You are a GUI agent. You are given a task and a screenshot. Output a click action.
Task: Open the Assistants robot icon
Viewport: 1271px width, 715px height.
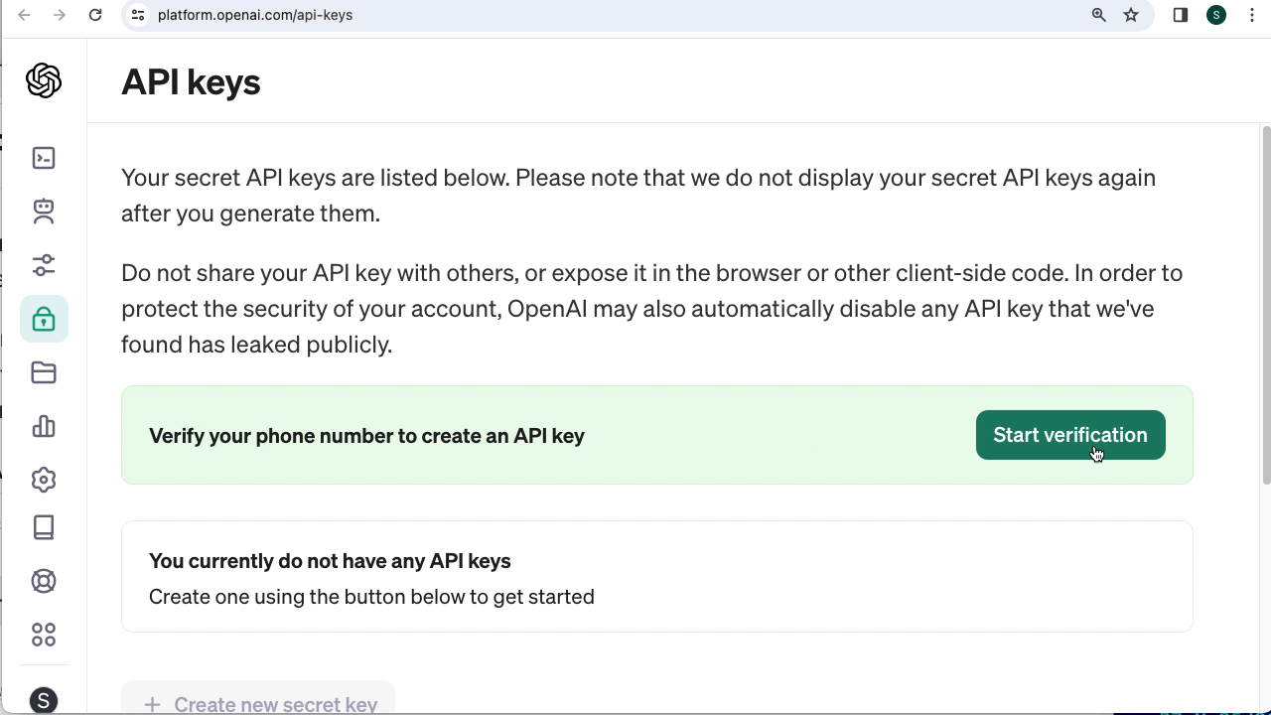coord(44,211)
